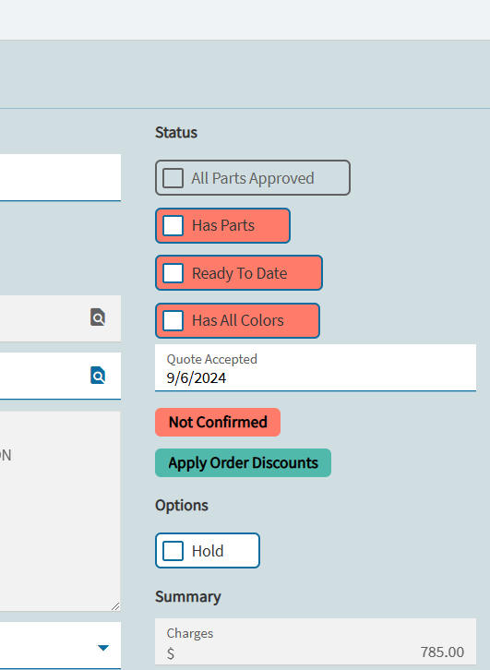Enable the Hold option checkbox
Screen dimensions: 490x670
coord(173,551)
